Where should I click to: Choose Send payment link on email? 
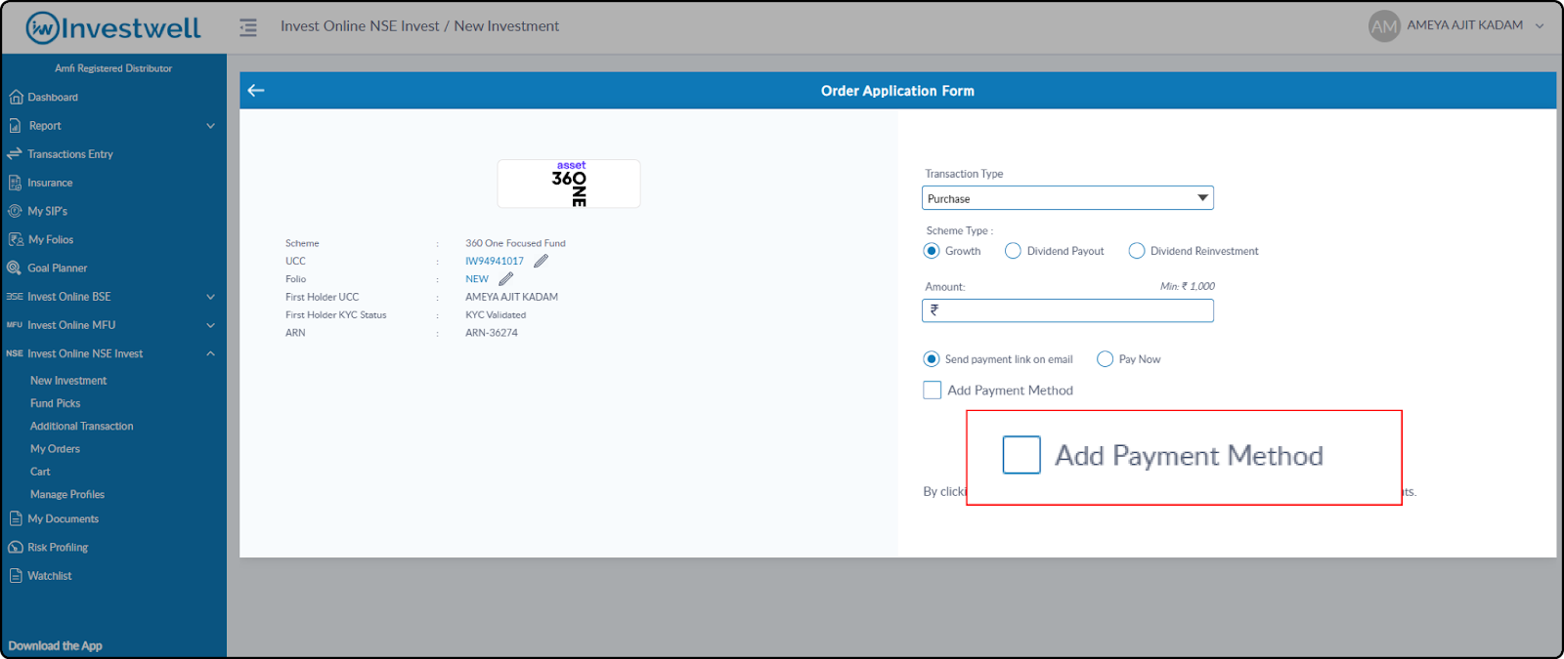click(932, 359)
